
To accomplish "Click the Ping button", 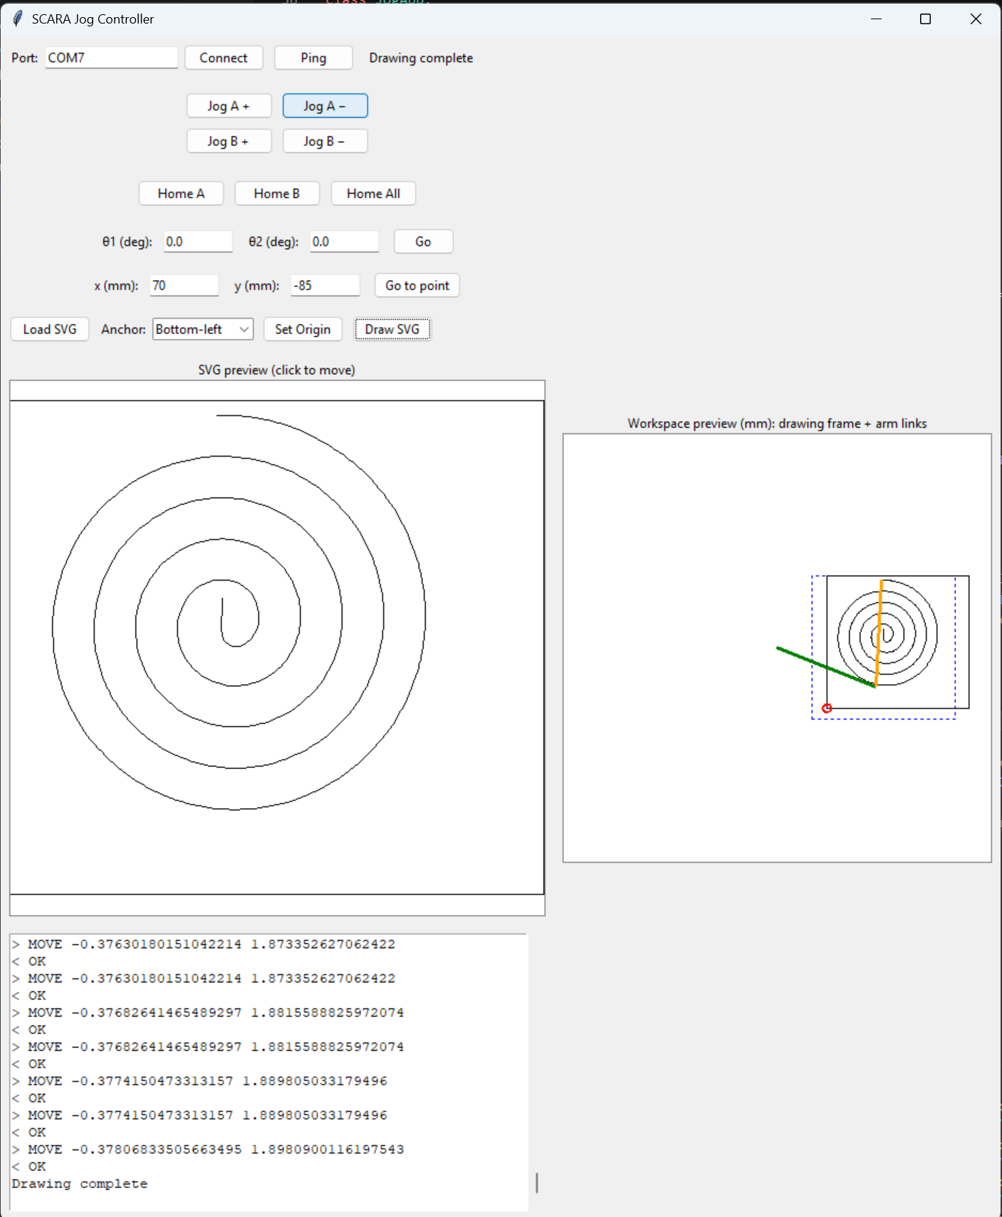I will [x=313, y=58].
